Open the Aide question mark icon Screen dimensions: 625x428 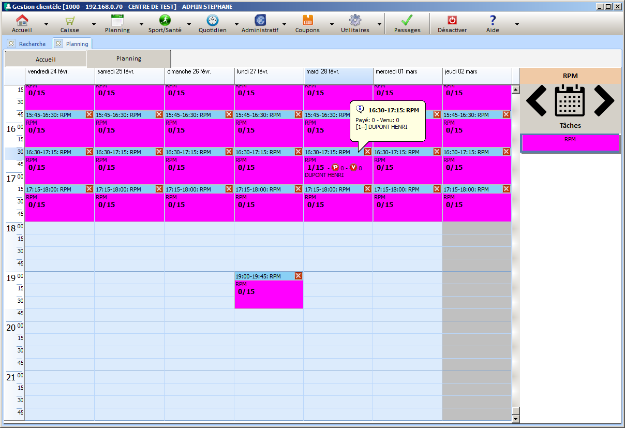point(493,21)
